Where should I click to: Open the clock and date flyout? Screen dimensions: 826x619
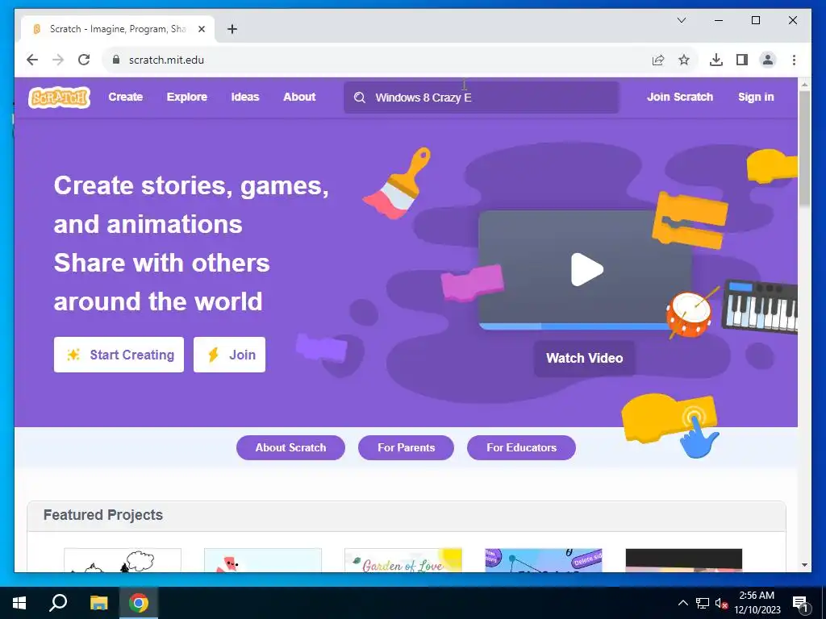(757, 603)
